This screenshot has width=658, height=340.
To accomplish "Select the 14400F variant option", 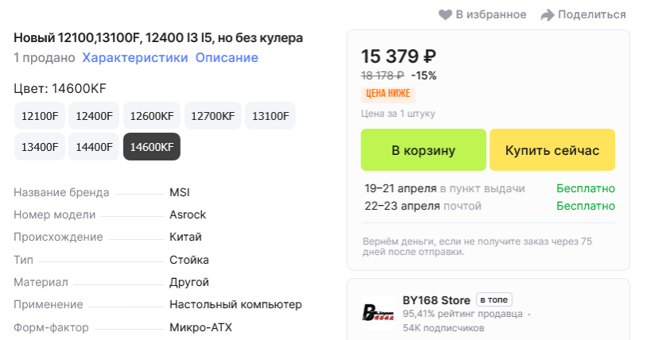I will click(94, 147).
